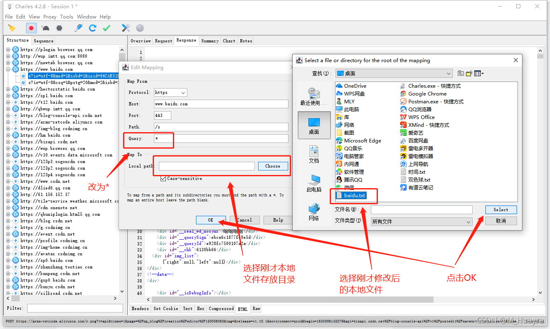This screenshot has width=550, height=329.
Task: Select the Charles.exe shortcut
Action: point(430,86)
